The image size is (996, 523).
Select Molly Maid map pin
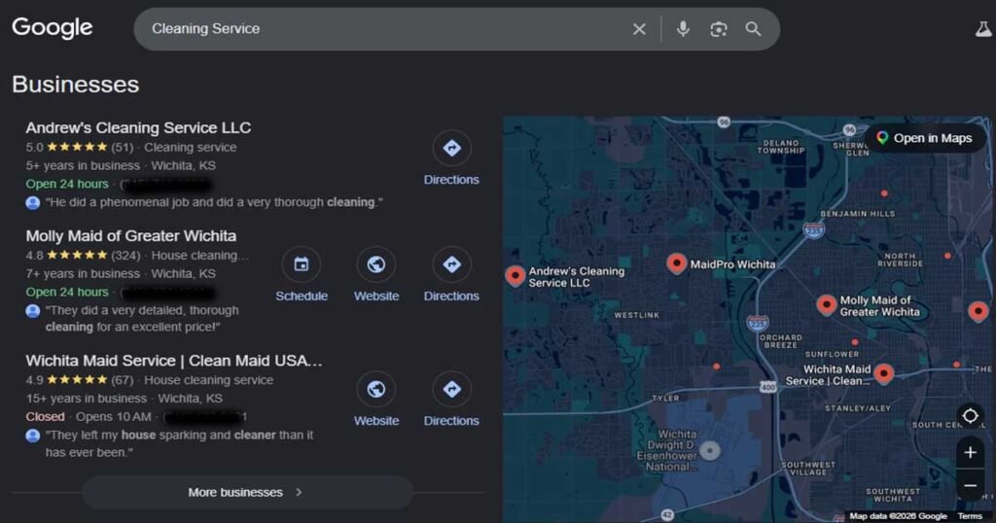coord(826,304)
